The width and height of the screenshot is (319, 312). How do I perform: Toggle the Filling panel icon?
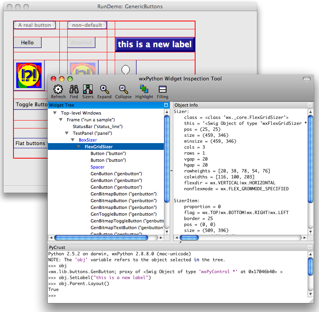tap(162, 90)
